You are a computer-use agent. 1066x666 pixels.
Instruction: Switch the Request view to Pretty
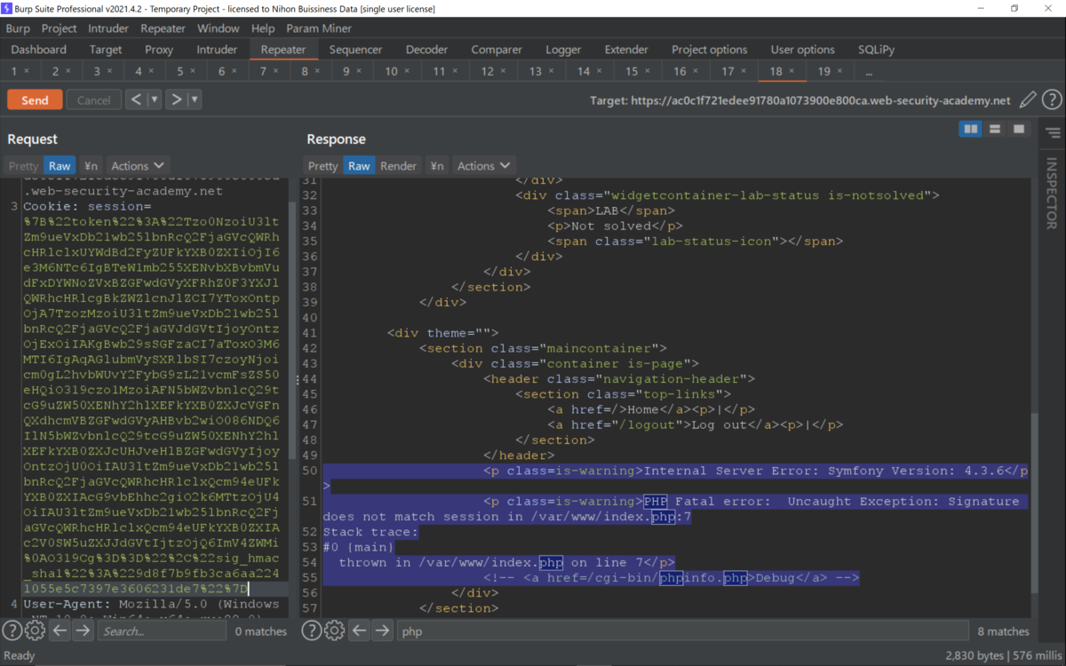24,165
